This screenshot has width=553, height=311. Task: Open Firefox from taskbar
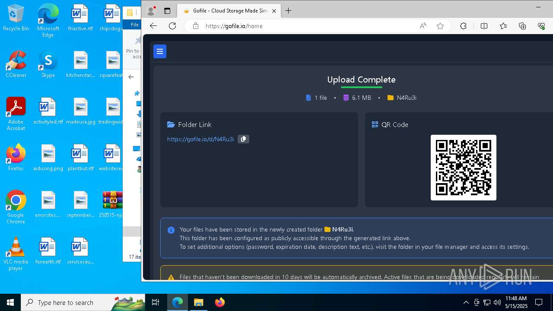[x=219, y=302]
